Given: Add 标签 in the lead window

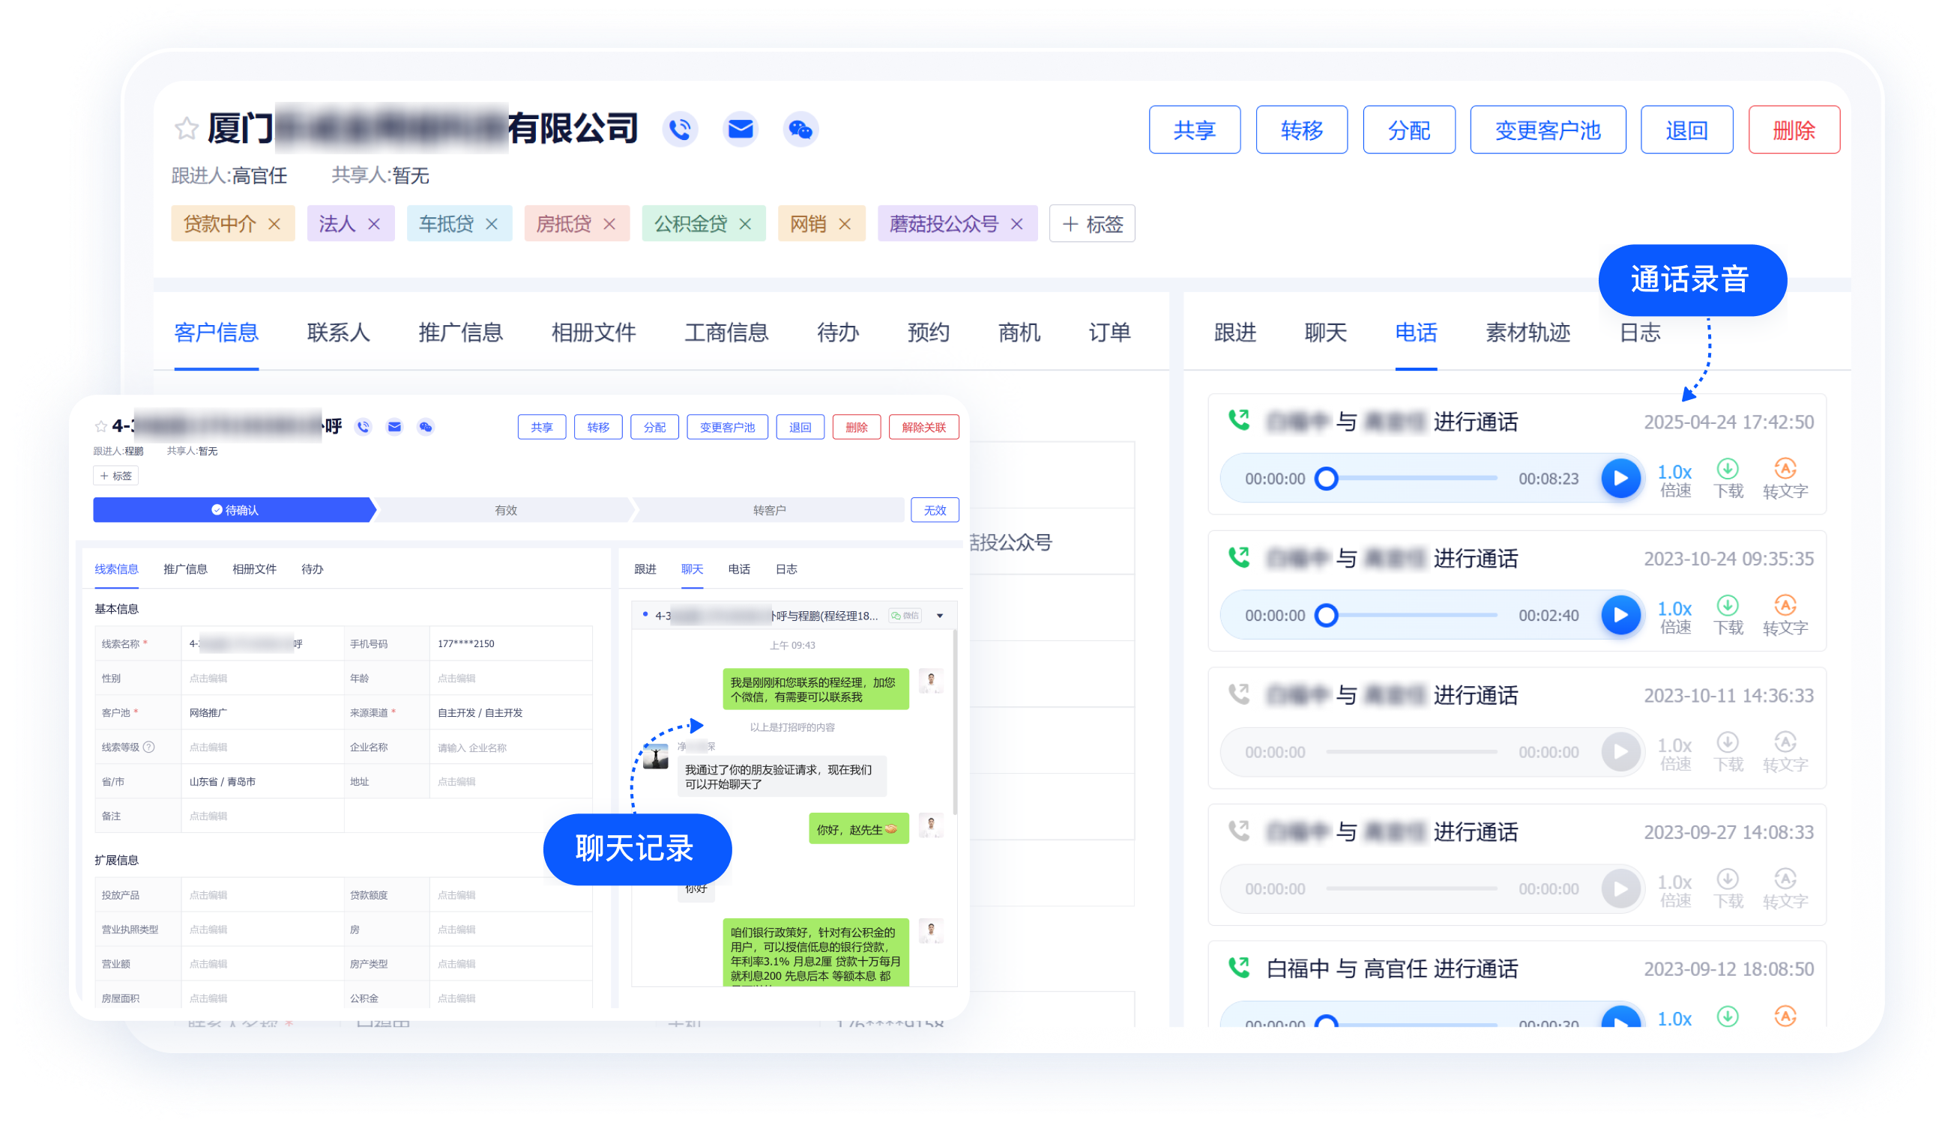Looking at the screenshot, I should 115,476.
